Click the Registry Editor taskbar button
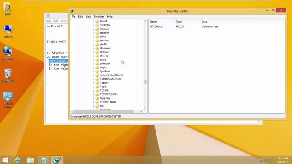This screenshot has height=164, width=292. pyautogui.click(x=57, y=160)
